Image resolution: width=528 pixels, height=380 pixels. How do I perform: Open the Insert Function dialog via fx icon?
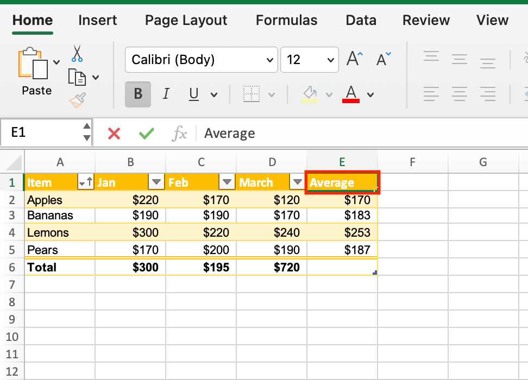(180, 133)
